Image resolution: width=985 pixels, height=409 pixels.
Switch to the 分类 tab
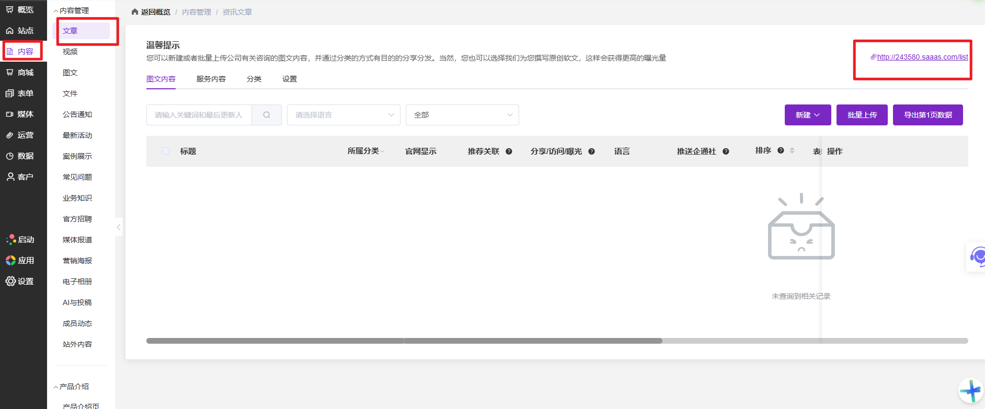click(x=254, y=79)
